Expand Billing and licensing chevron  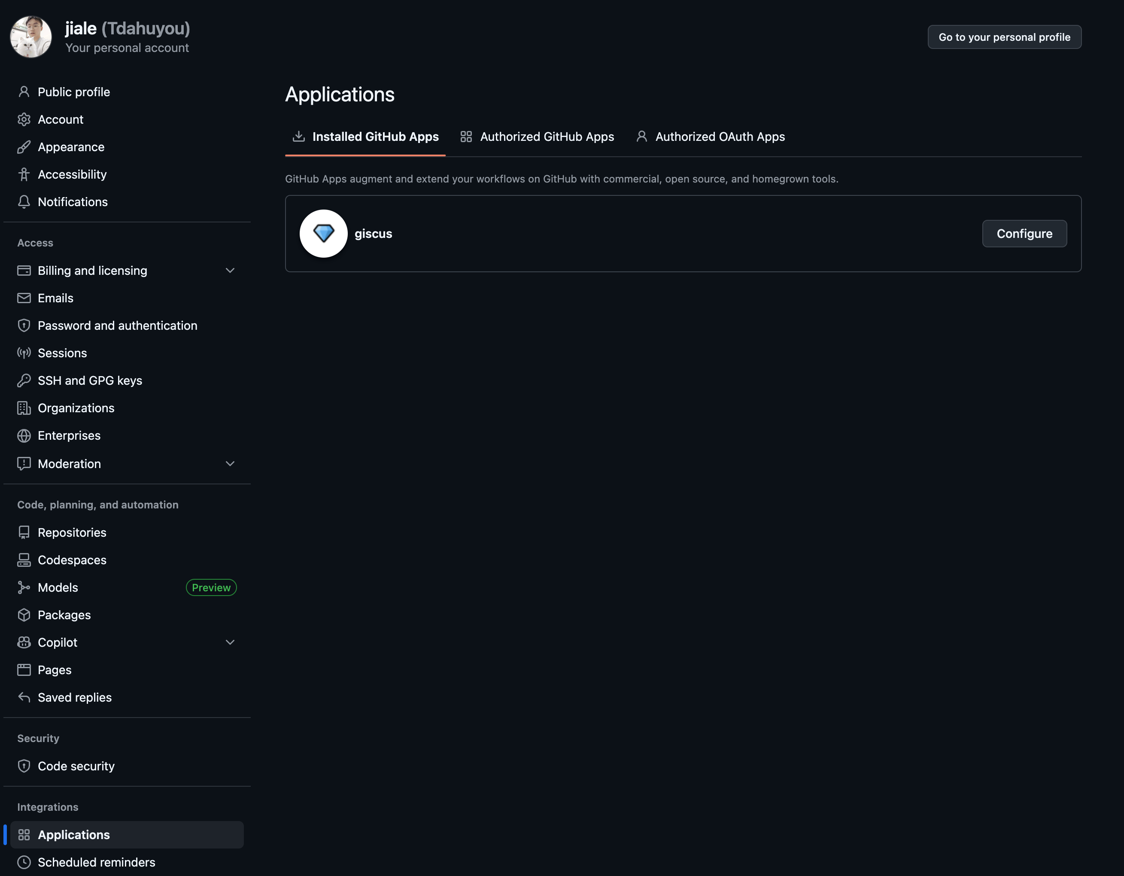(230, 271)
